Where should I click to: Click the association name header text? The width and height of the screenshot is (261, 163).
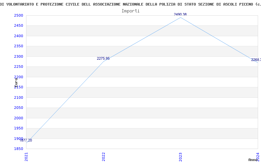click(130, 4)
